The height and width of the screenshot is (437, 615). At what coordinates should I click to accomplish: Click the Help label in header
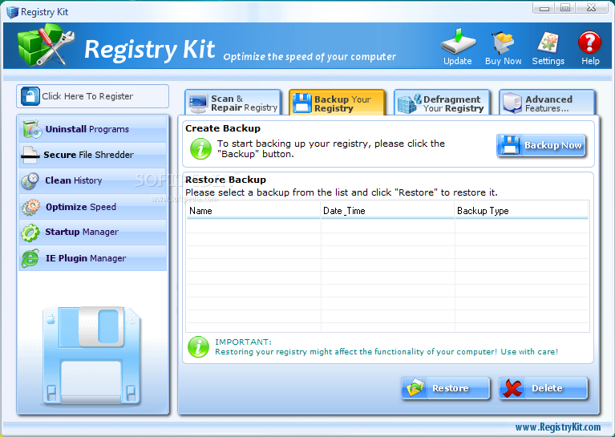[x=590, y=61]
